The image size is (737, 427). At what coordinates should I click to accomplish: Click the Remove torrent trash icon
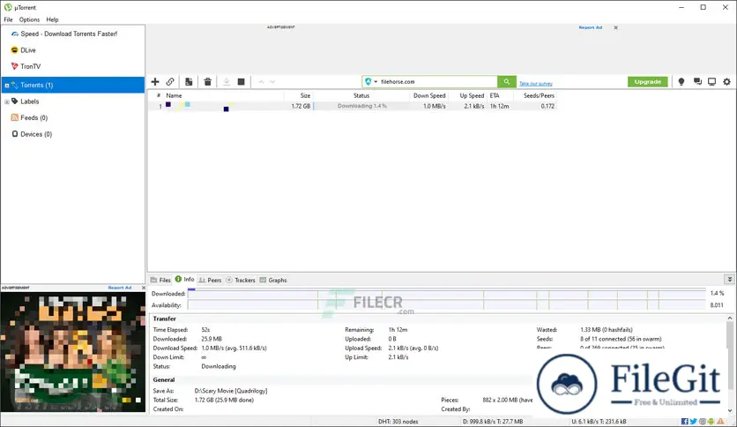(208, 82)
